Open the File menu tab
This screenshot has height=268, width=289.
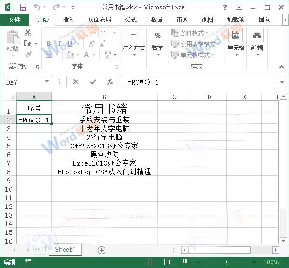(x=15, y=20)
